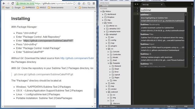Collapse the cakephp3 folder

105,35
